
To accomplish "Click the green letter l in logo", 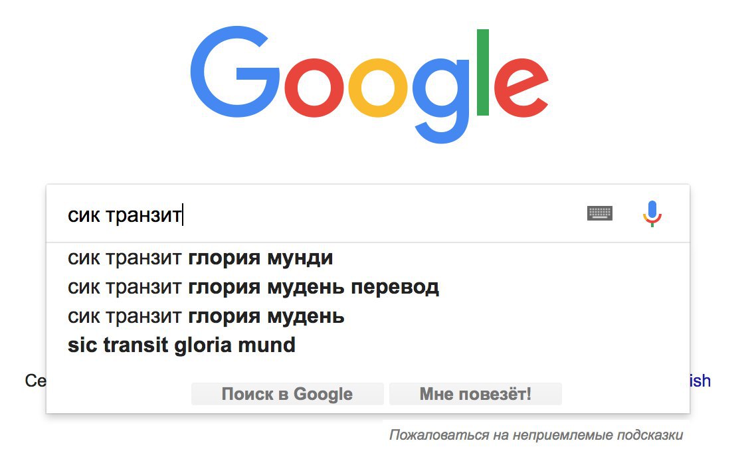I will (x=483, y=72).
